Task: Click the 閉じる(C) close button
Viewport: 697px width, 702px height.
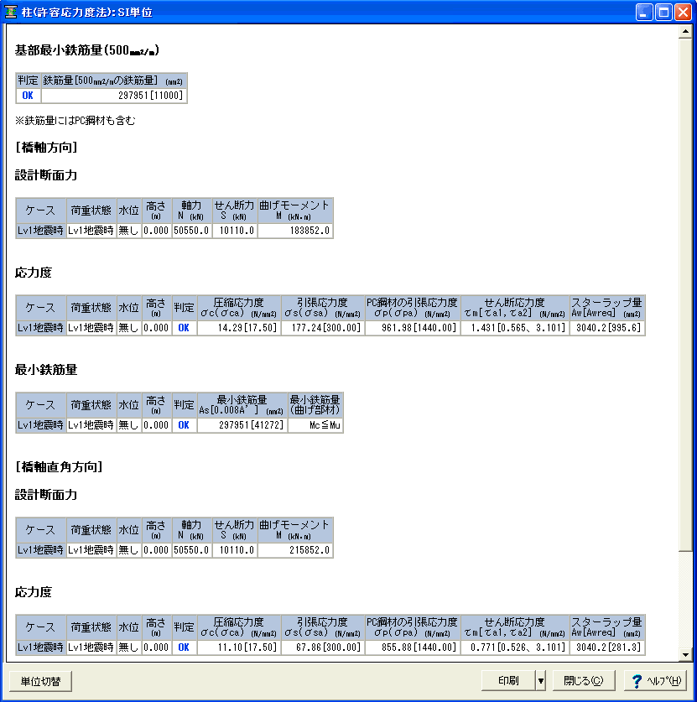Action: click(x=584, y=681)
